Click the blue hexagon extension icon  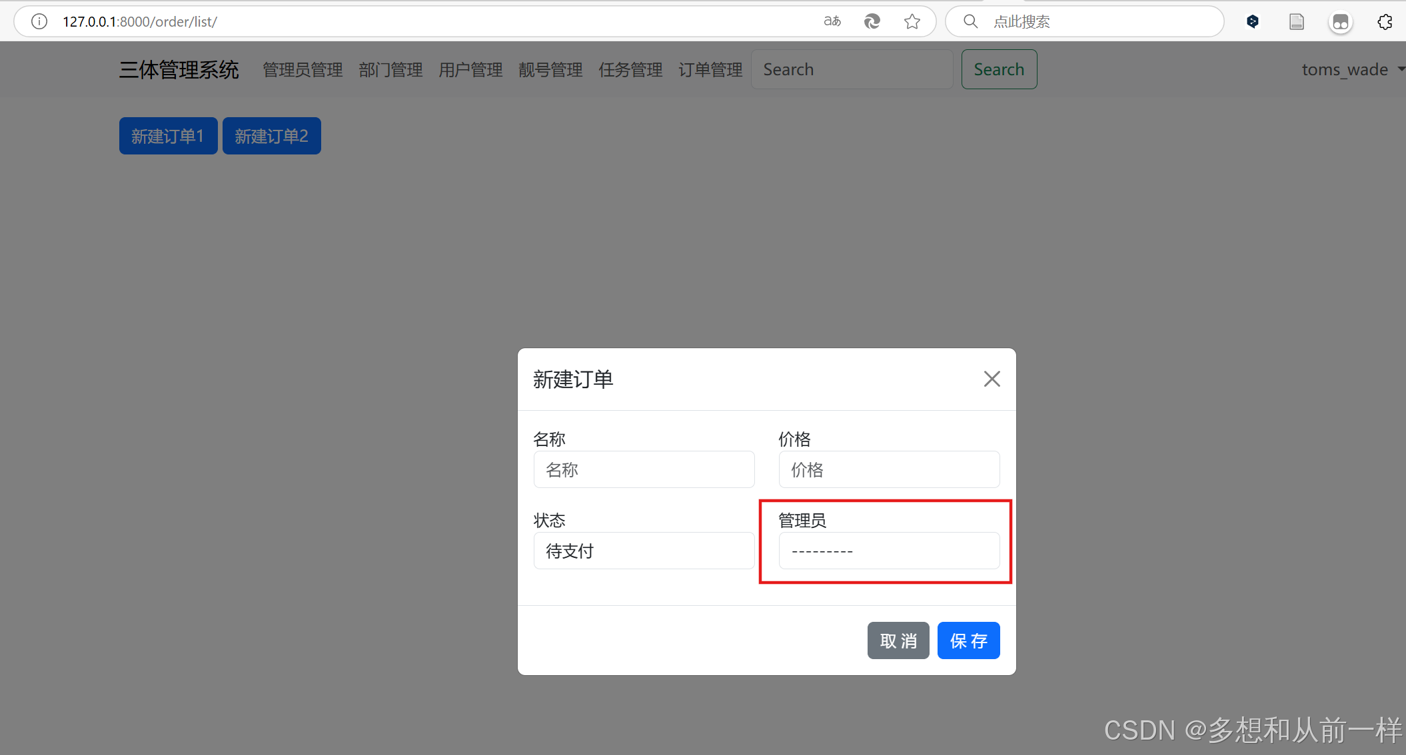tap(1253, 21)
